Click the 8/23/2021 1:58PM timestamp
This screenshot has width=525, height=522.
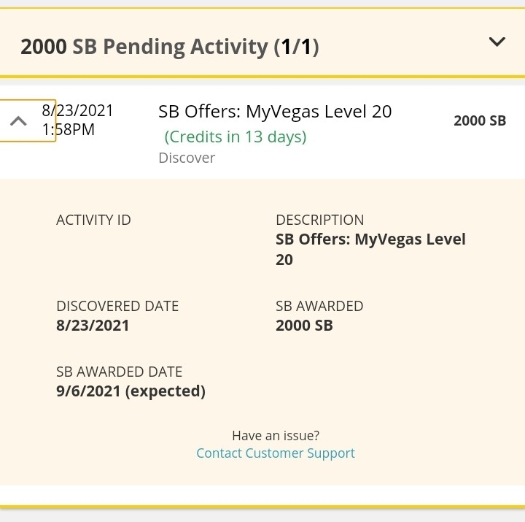point(77,120)
